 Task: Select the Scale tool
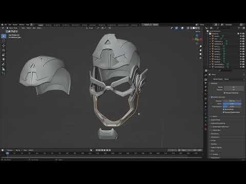4,55
